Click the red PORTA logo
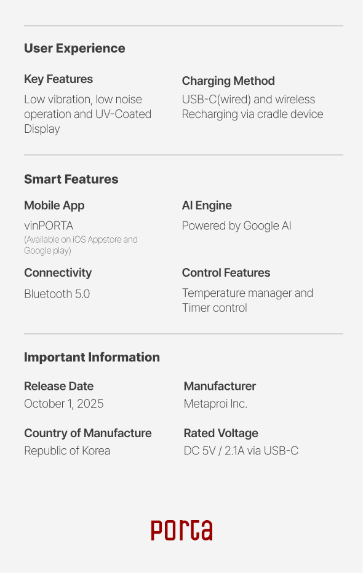363x573 pixels. tap(181, 530)
